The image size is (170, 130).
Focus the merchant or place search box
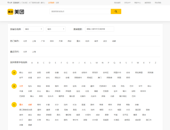coord(80,11)
